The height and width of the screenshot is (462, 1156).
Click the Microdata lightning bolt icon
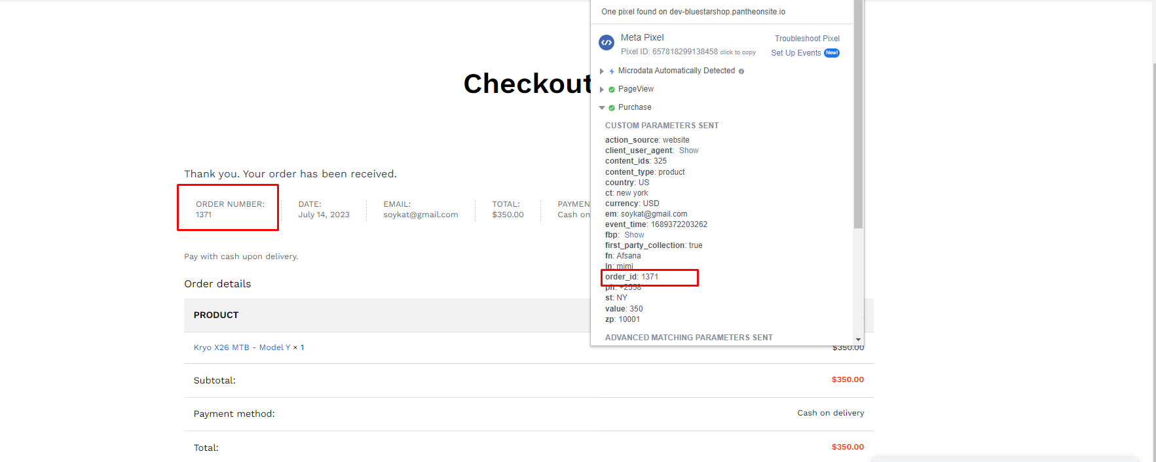point(612,71)
